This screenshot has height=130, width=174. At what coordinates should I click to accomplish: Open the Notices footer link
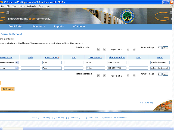point(74,118)
